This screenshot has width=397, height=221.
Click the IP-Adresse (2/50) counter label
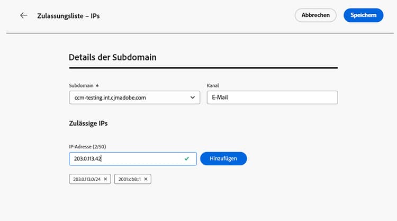coord(87,146)
